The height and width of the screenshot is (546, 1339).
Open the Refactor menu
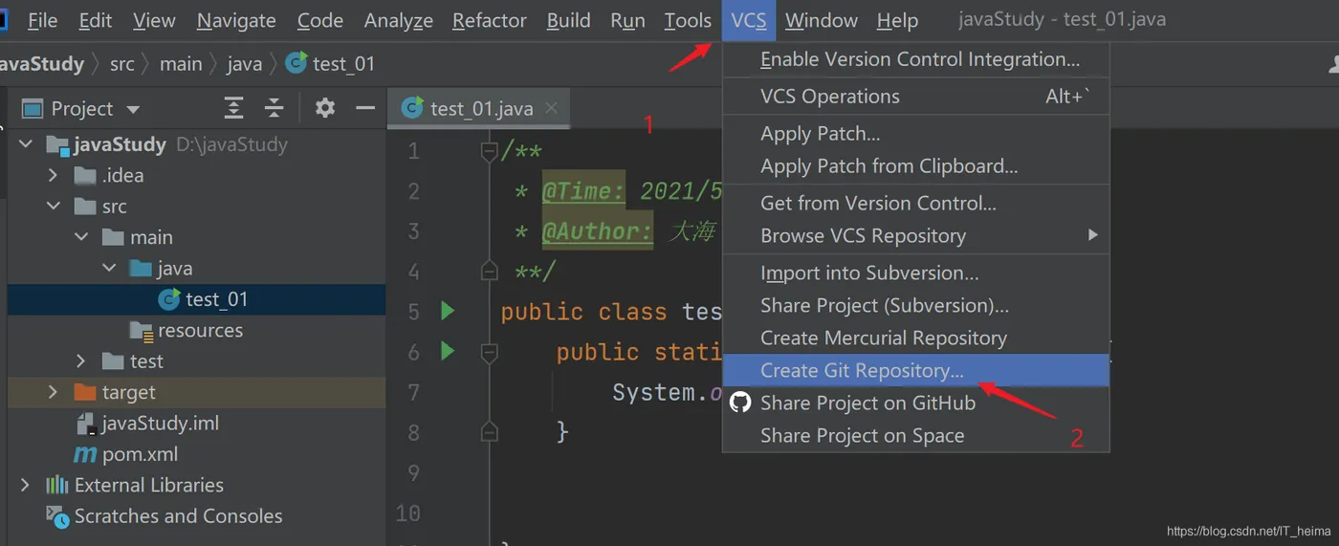489,20
